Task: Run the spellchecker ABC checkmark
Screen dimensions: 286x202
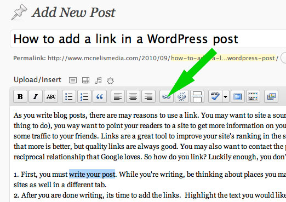Action: click(x=215, y=96)
